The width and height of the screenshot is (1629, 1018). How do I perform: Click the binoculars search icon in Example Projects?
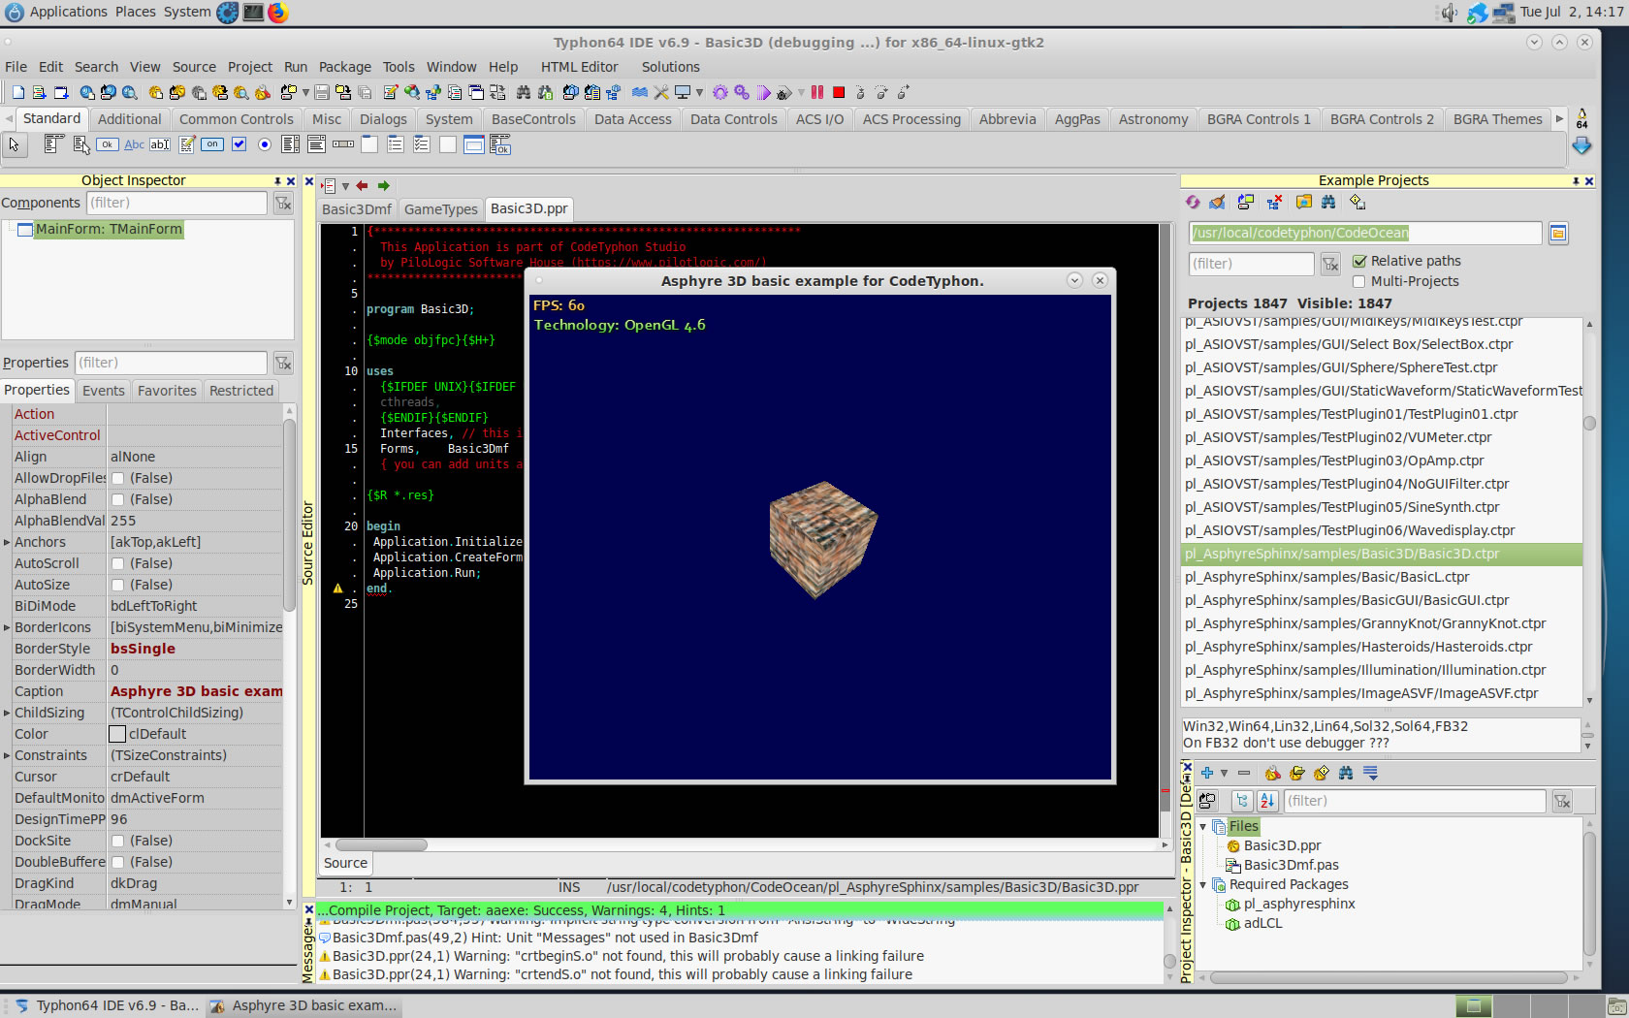point(1328,202)
